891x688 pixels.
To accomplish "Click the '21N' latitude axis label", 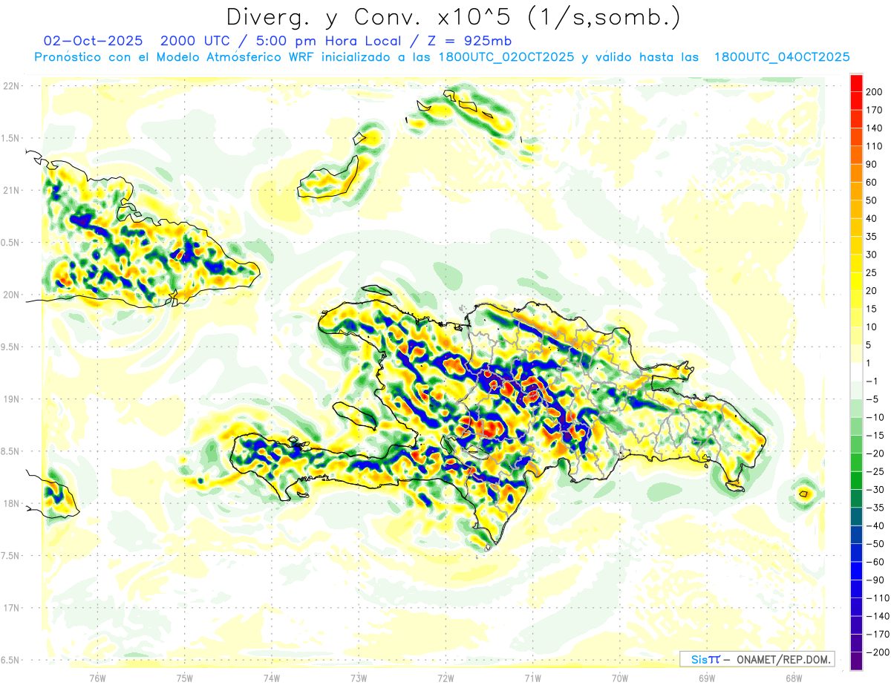I will [x=10, y=190].
